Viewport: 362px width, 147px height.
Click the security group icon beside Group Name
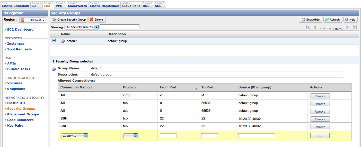54,69
